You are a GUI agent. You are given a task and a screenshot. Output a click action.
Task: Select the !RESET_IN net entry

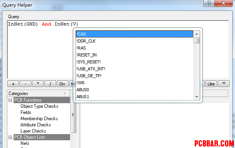pos(134,55)
